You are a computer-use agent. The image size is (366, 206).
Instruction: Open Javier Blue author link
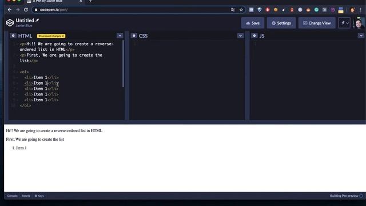tap(24, 26)
